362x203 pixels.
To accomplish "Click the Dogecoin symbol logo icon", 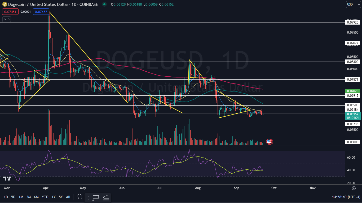I will click(x=5, y=4).
